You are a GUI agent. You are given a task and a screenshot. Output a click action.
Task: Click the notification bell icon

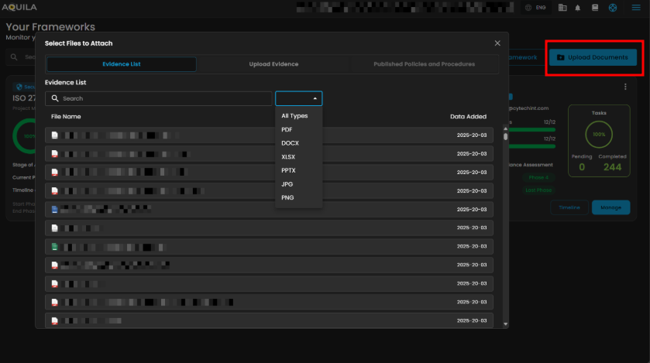click(579, 8)
